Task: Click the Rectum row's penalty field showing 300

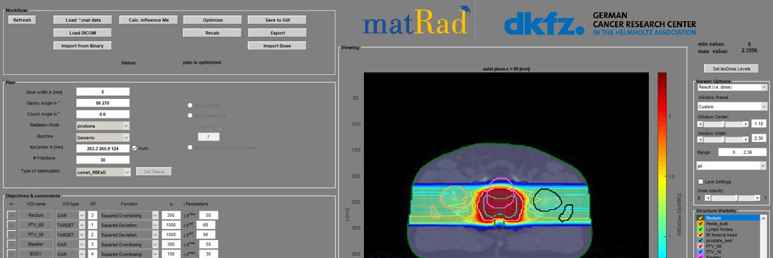Action: point(172,216)
